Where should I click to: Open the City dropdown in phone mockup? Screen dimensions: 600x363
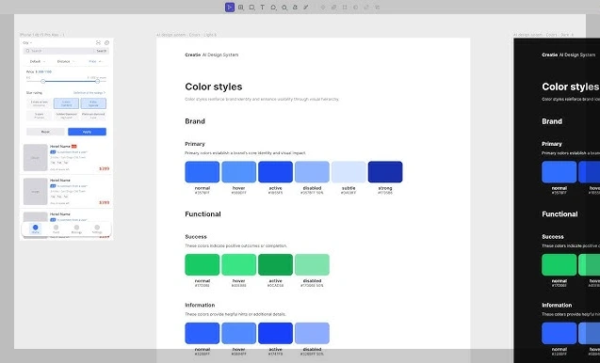click(27, 43)
